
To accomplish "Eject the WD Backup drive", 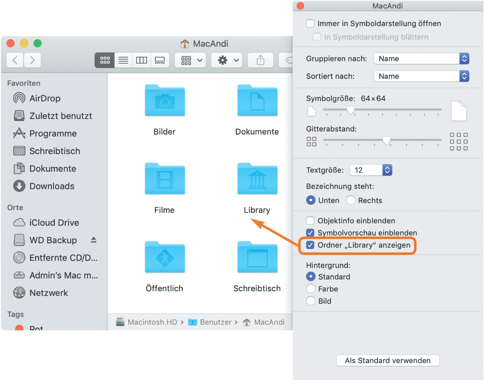I will (x=94, y=240).
